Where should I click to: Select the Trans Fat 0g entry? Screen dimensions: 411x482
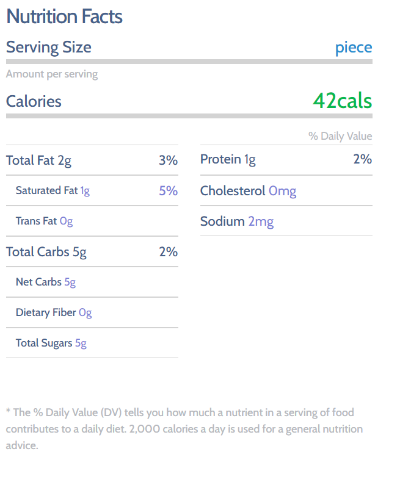[44, 221]
